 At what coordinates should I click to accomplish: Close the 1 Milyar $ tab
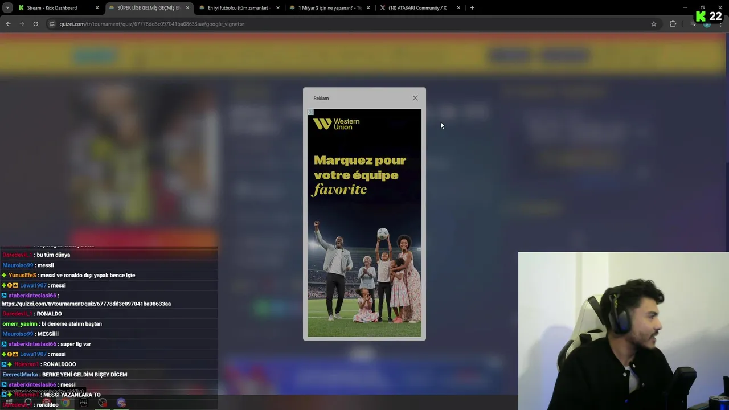point(368,8)
